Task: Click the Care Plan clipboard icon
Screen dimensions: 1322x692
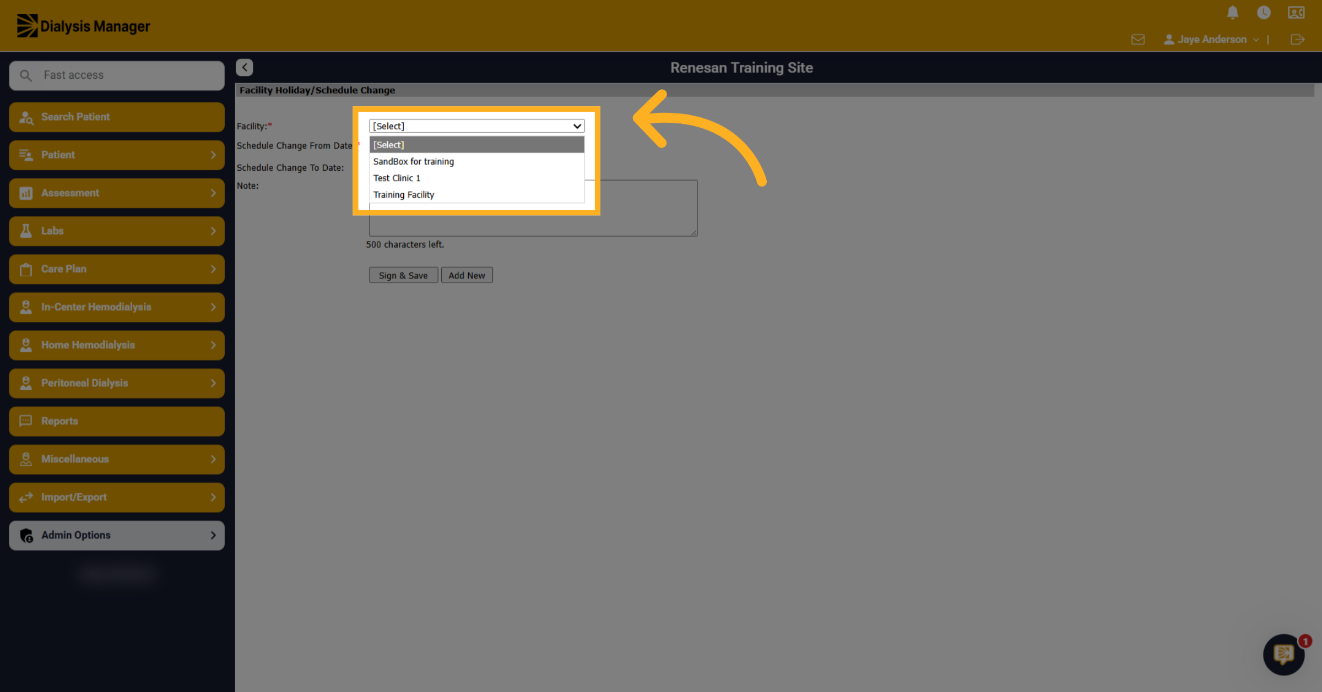Action: 26,269
